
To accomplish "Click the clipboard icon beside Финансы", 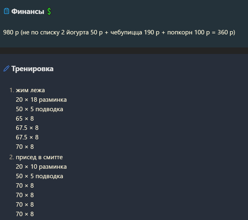I will point(7,11).
